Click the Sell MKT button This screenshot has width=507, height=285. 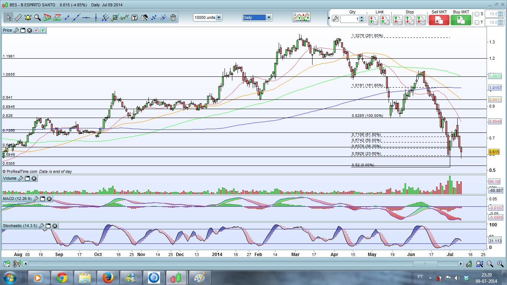click(439, 20)
